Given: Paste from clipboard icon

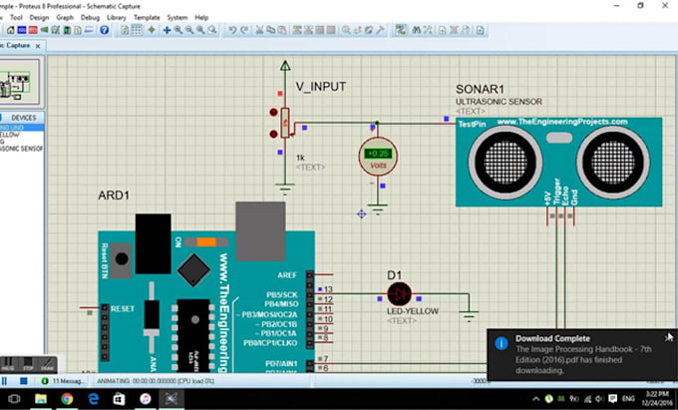Looking at the screenshot, I should point(282,30).
